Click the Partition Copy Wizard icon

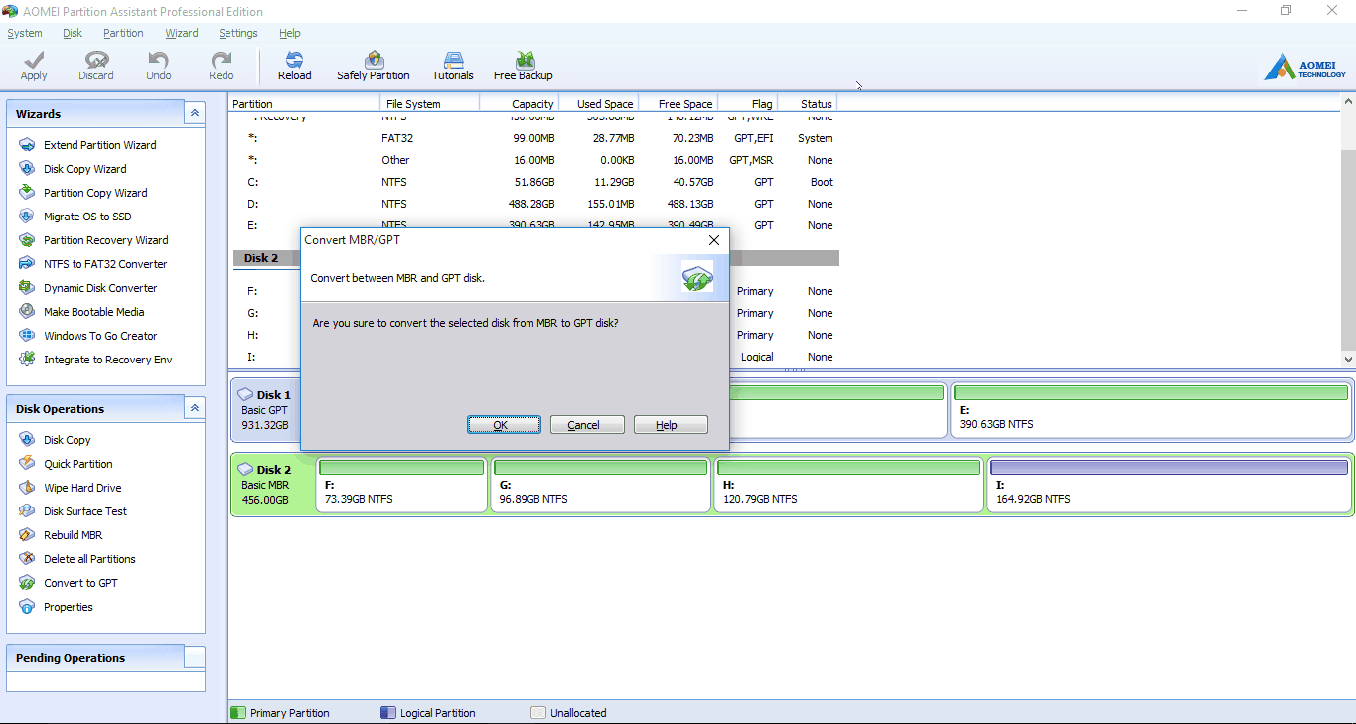click(x=27, y=193)
